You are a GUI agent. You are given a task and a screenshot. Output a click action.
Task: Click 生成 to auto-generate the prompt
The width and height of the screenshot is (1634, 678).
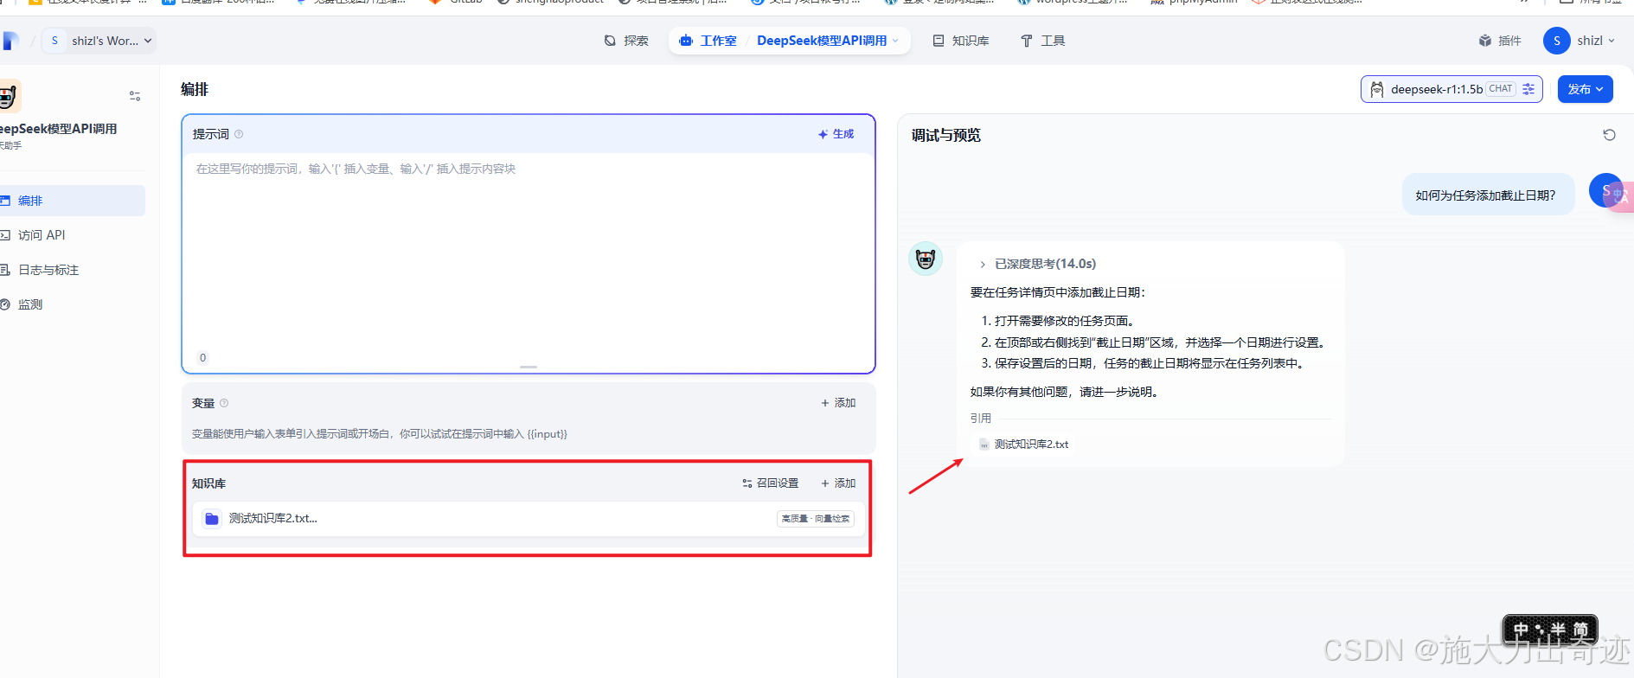(836, 134)
